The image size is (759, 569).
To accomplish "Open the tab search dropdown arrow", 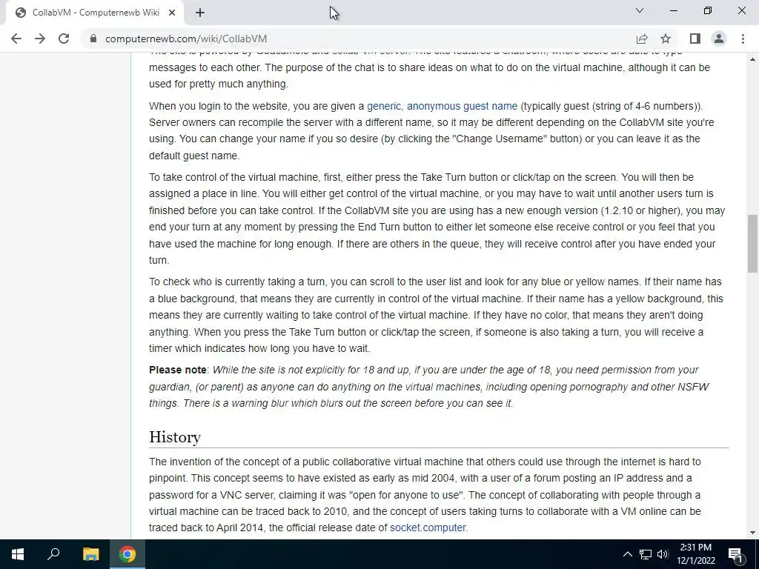I will [x=640, y=10].
